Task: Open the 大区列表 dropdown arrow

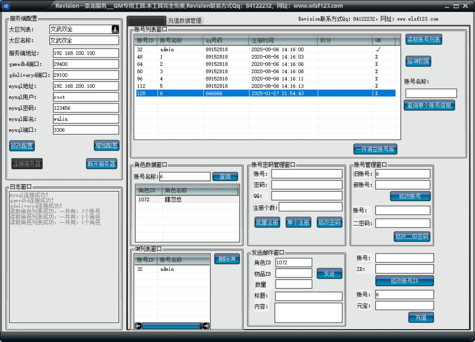Action: click(115, 29)
